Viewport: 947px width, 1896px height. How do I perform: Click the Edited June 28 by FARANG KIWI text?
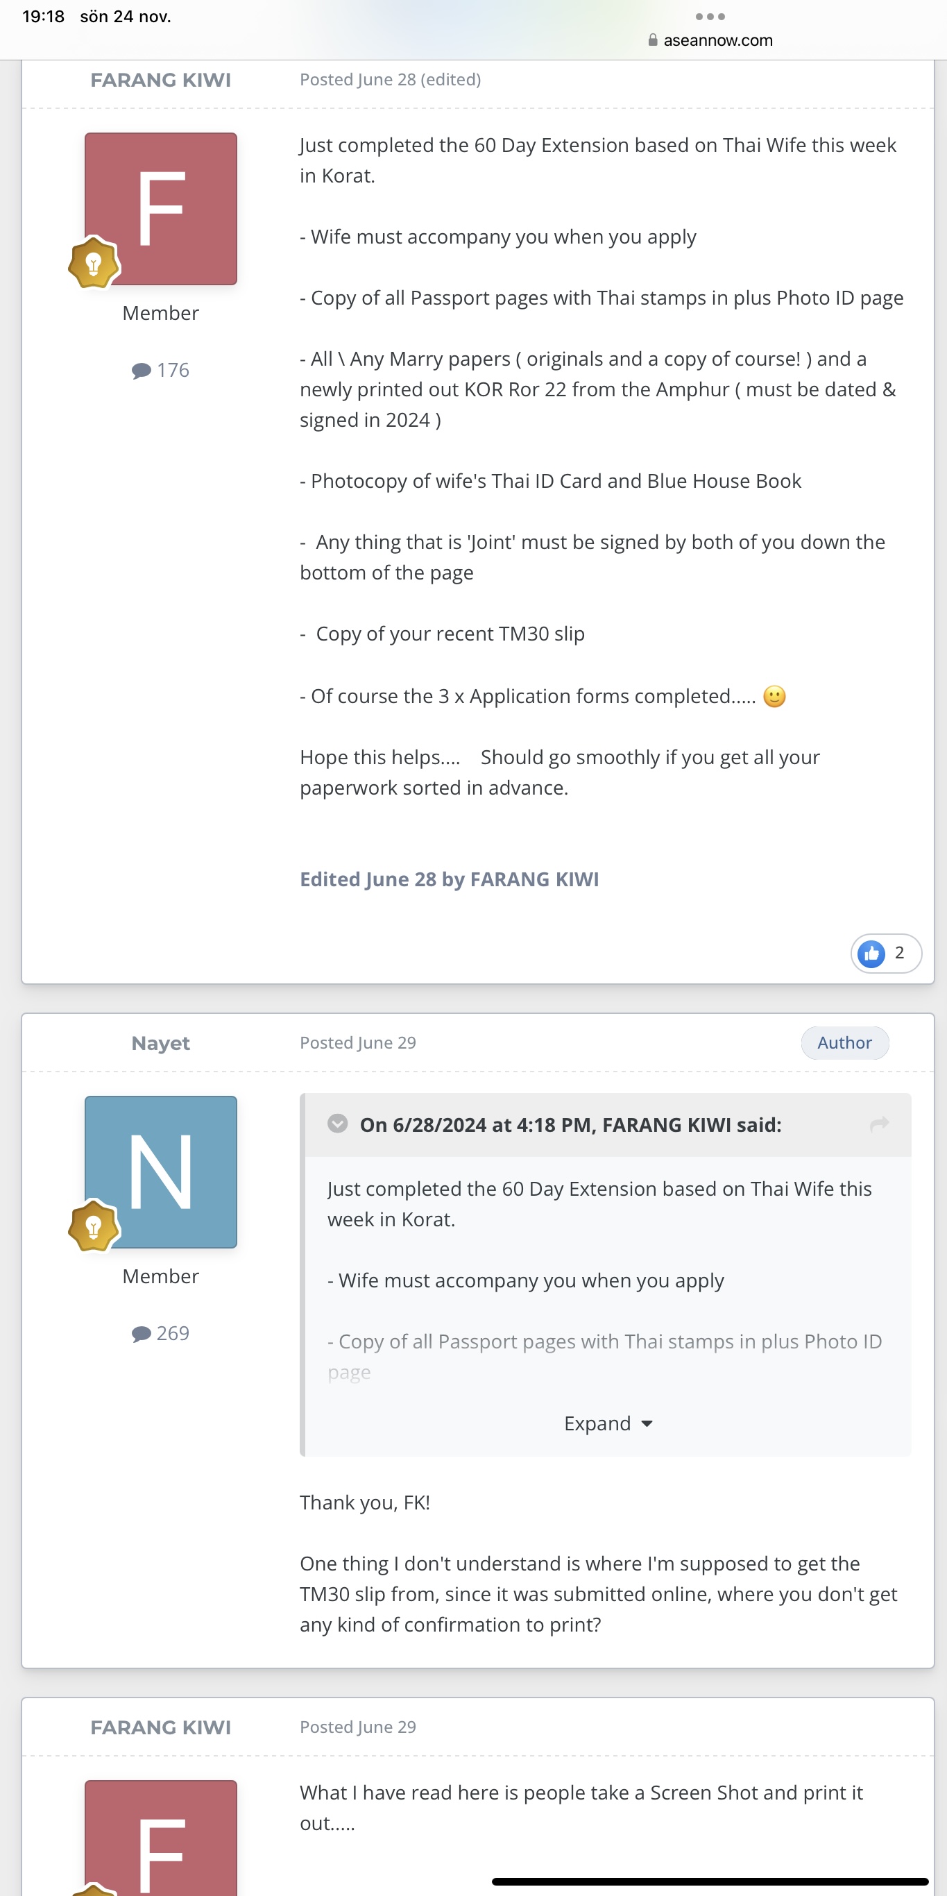coord(449,879)
